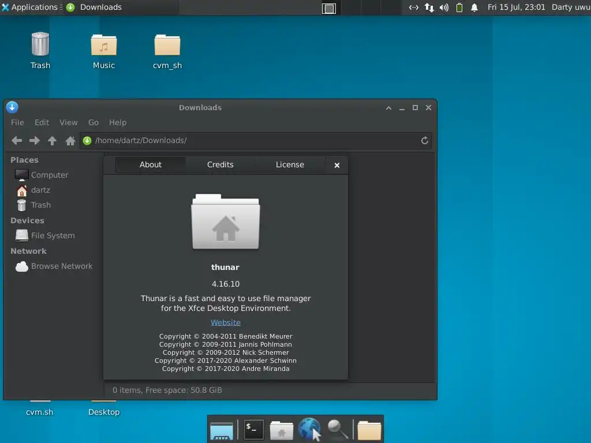The width and height of the screenshot is (591, 443).
Task: Go to parent folder with up arrow
Action: 52,141
